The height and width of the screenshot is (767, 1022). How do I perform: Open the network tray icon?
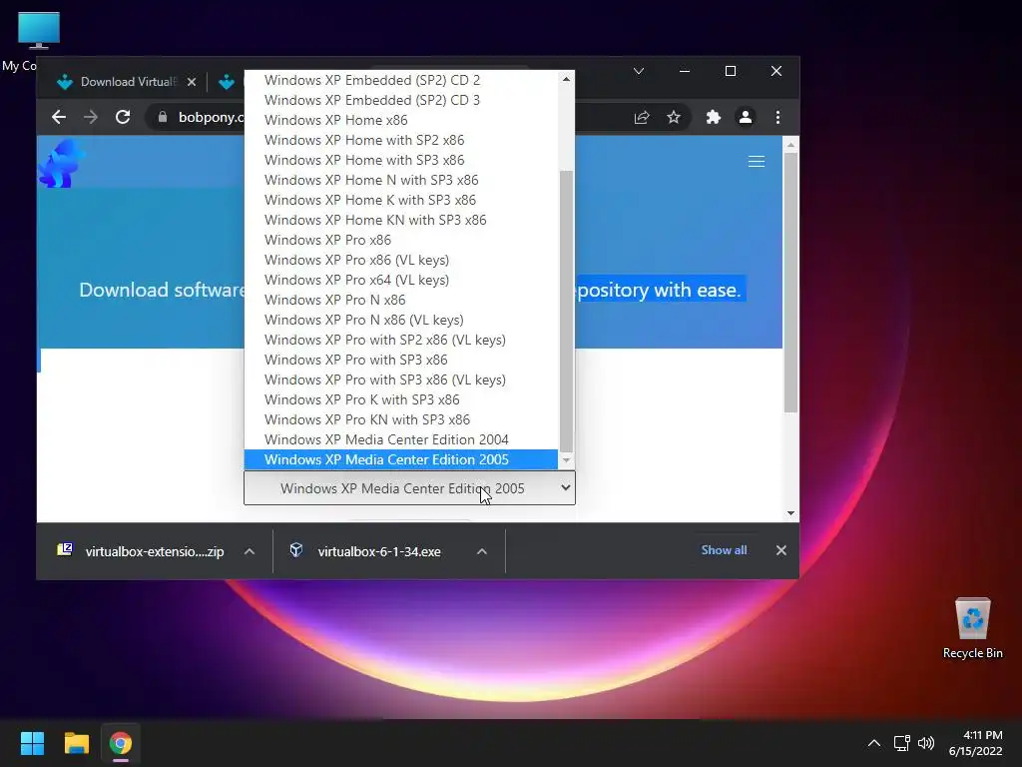click(901, 743)
